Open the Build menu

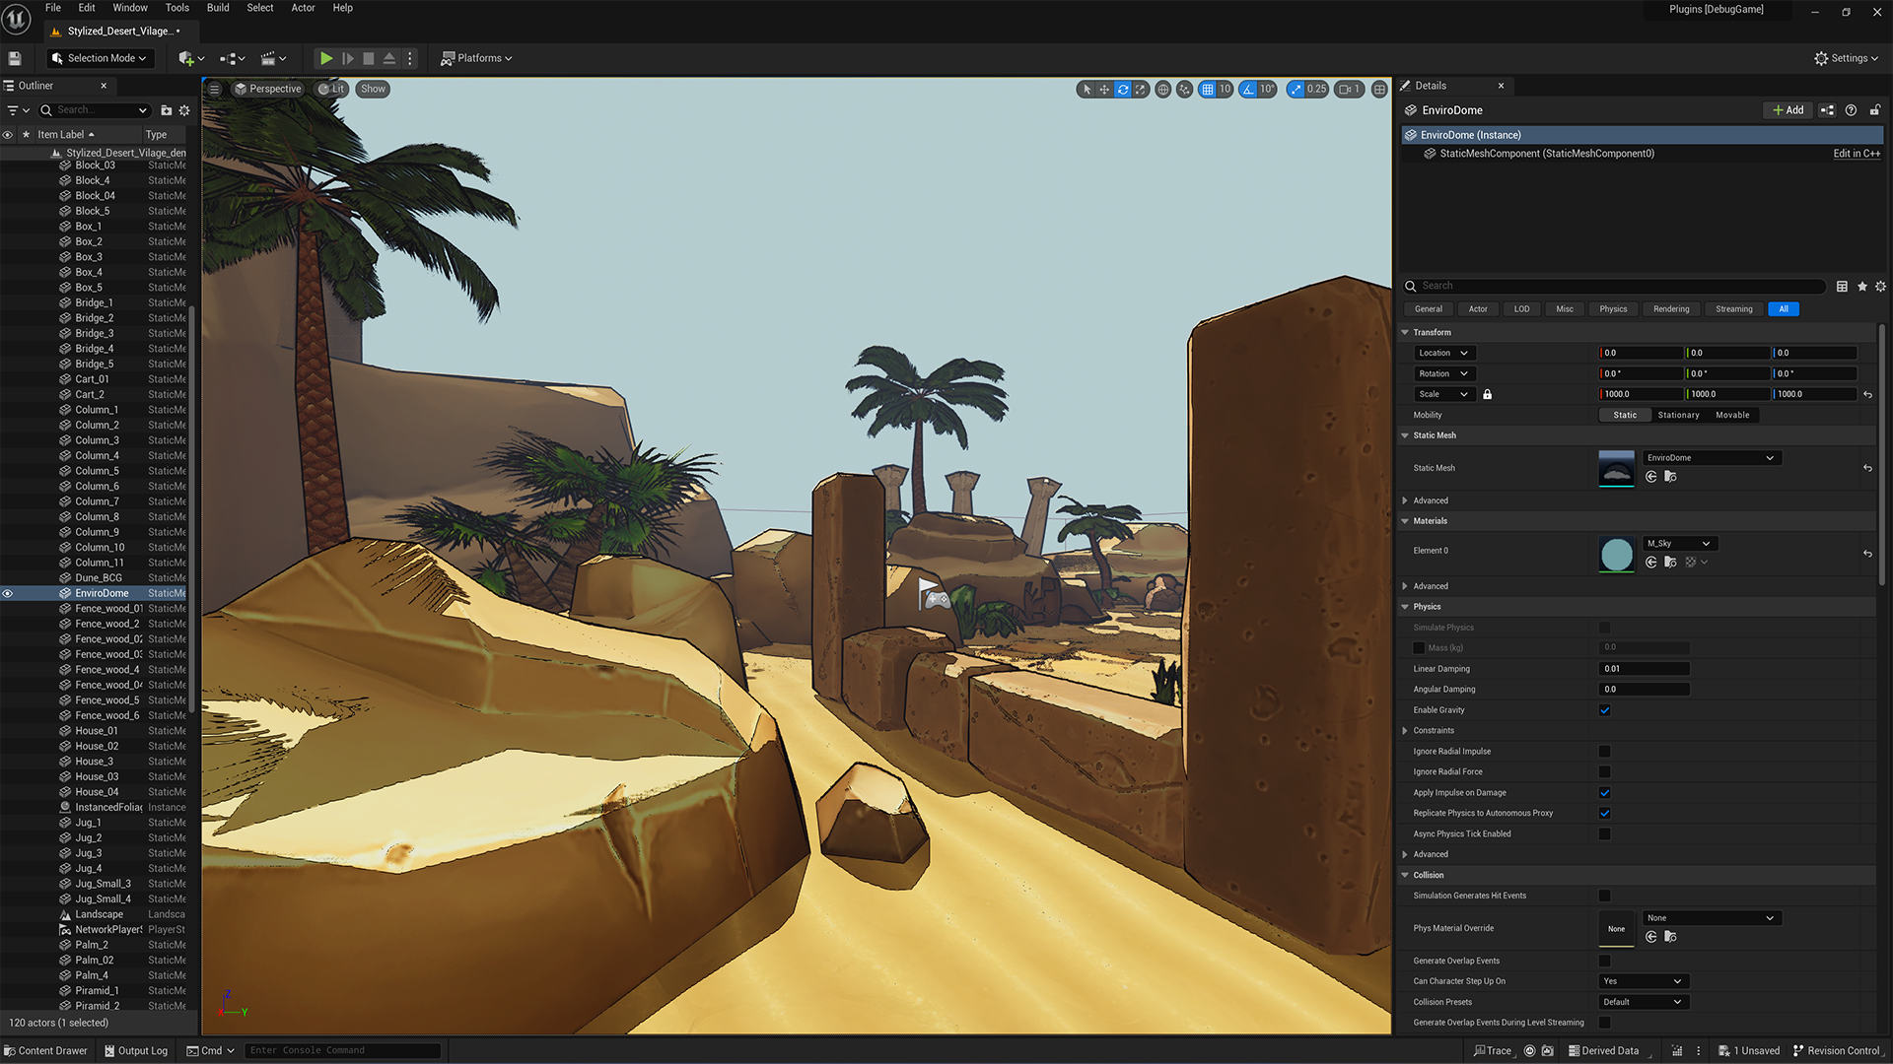(218, 8)
